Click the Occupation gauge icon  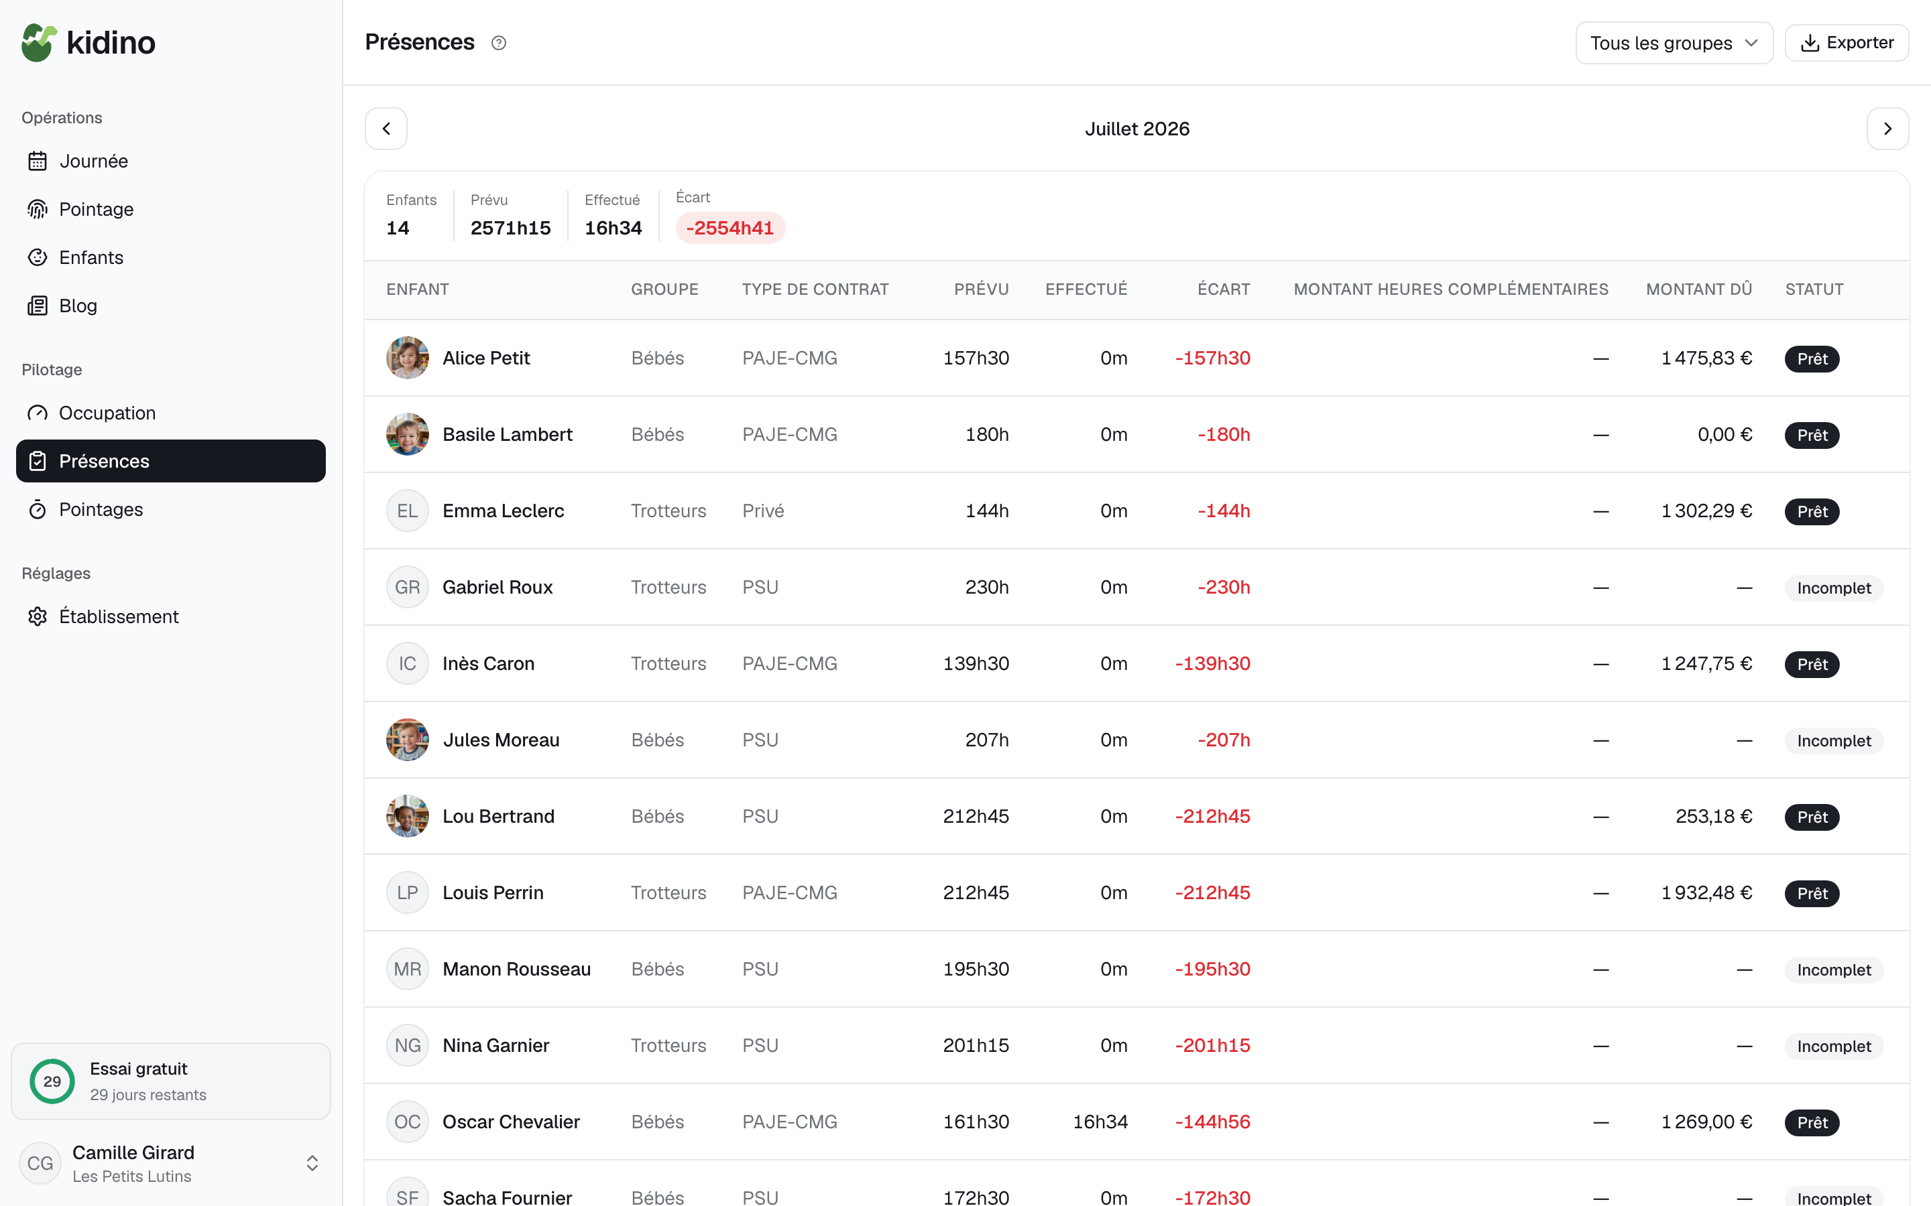point(38,413)
